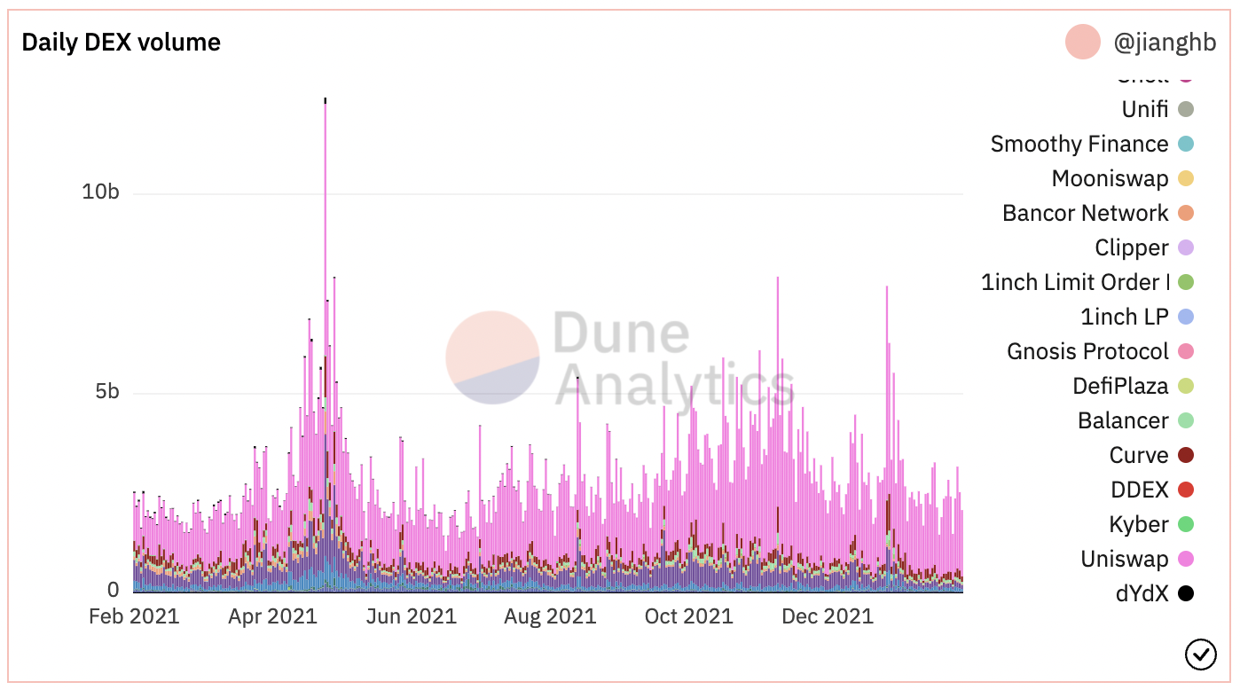Toggle DefiPlaza series label in legend
1240x690 pixels.
1121,387
